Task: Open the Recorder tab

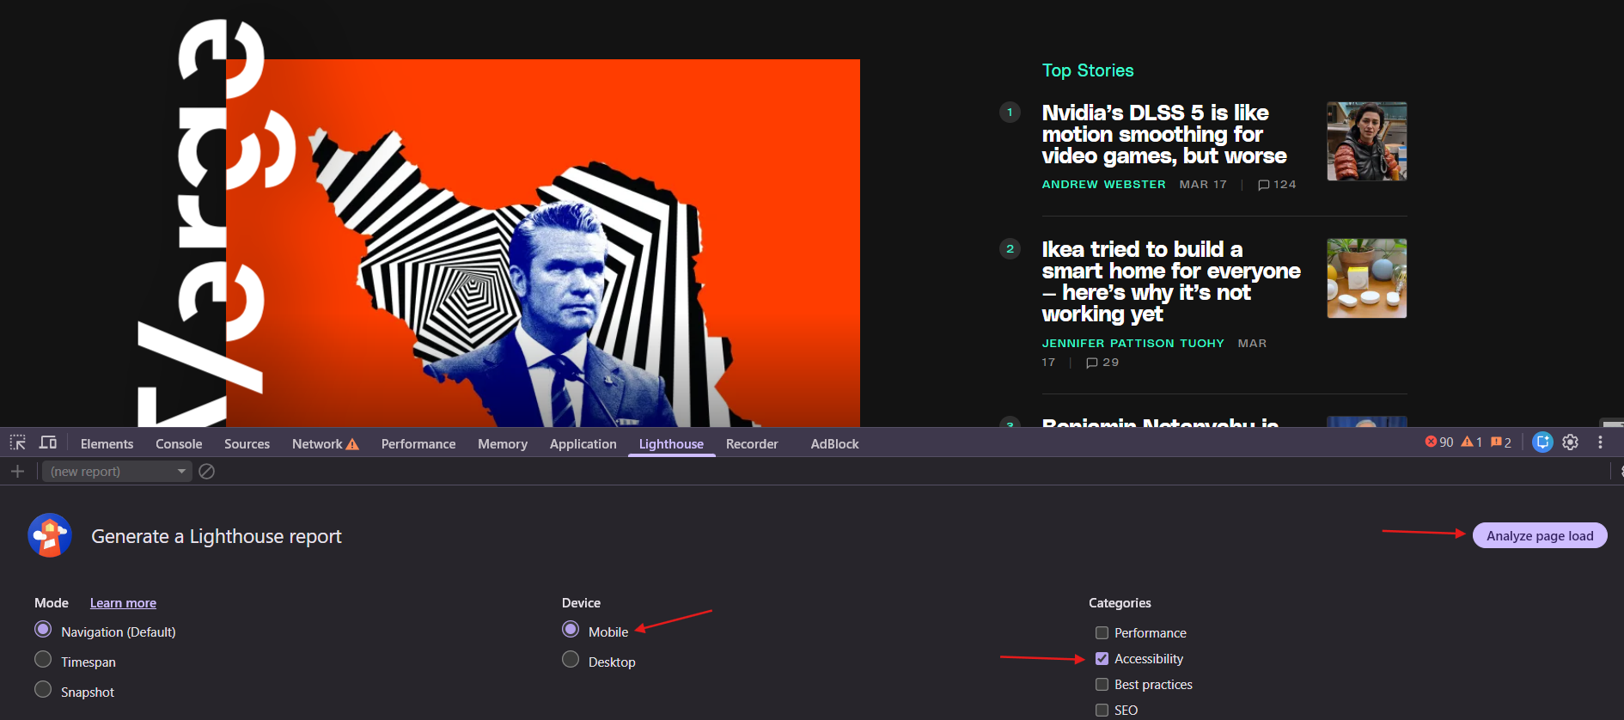Action: click(x=752, y=444)
